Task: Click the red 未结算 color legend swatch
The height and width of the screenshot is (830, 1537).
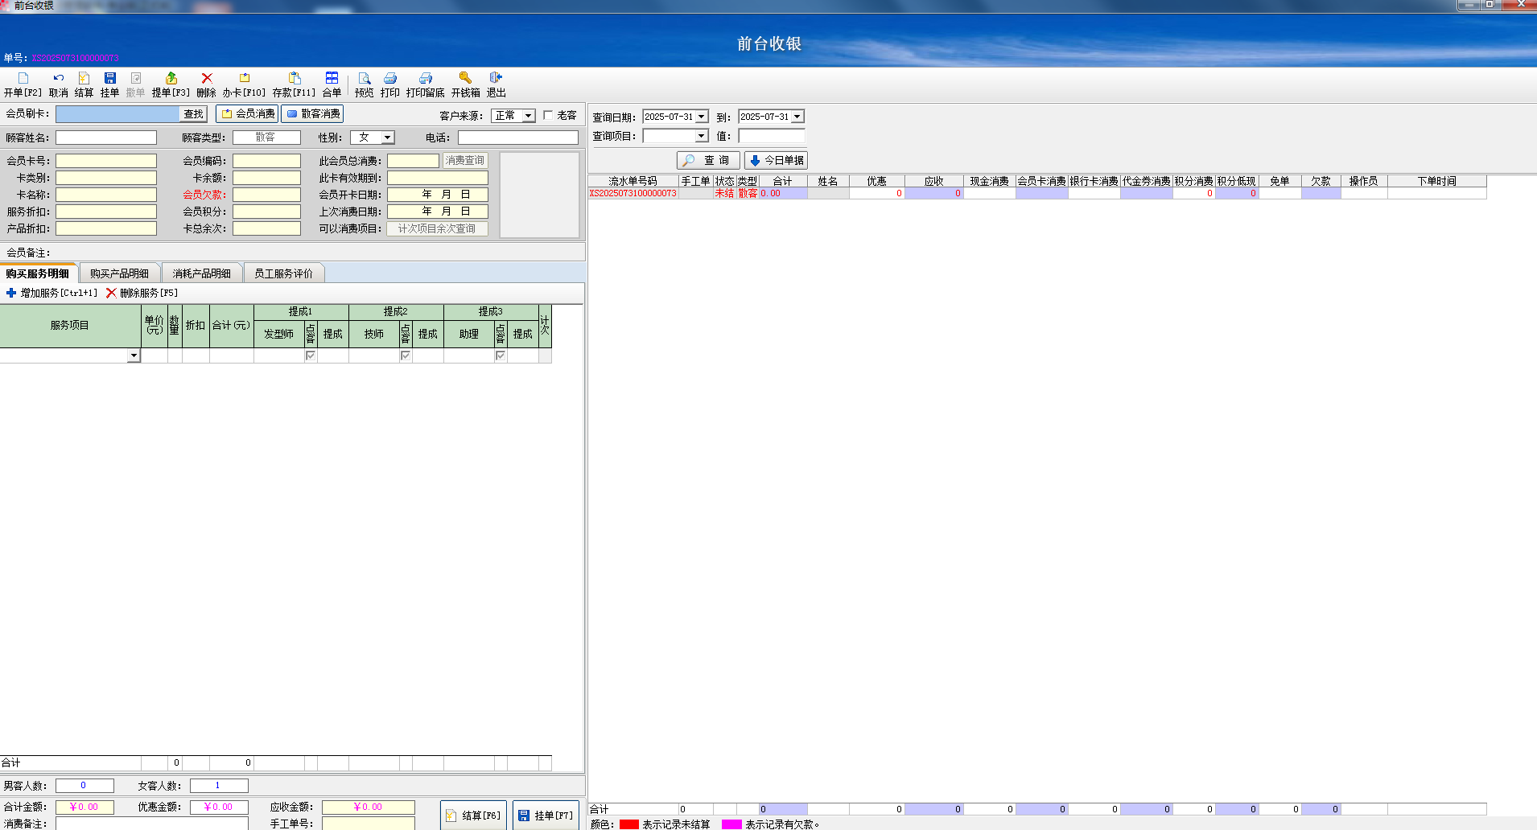Action: [628, 824]
